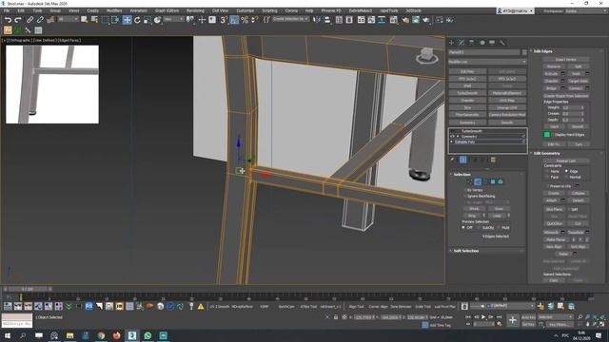This screenshot has width=609, height=342.
Task: Expand the Soft Selection rollout
Action: tap(465, 251)
